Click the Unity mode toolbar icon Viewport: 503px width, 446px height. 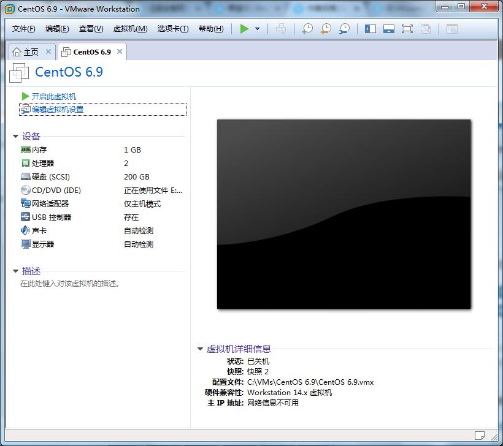point(426,29)
